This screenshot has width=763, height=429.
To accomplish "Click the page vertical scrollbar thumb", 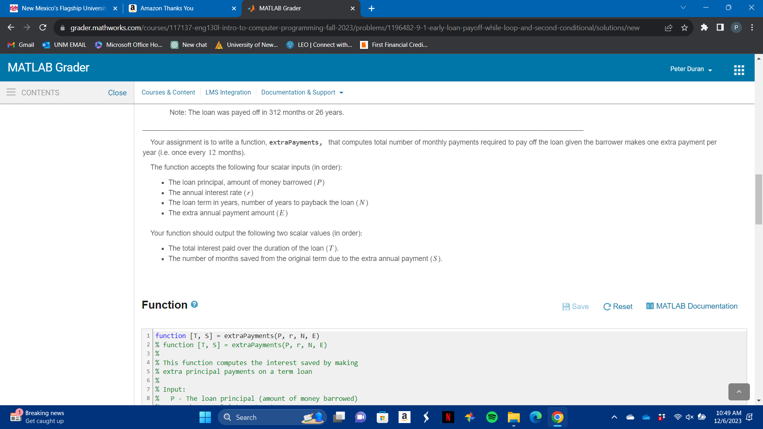I will coord(759,199).
